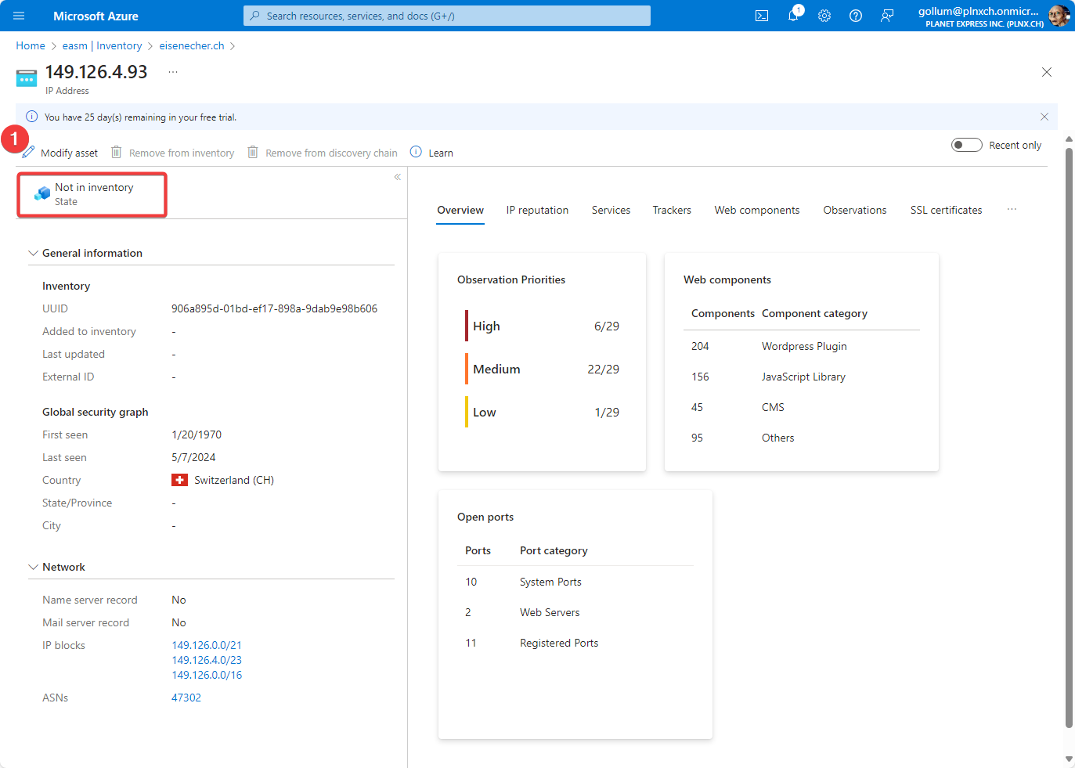
Task: Collapse the General information section
Action: [33, 253]
